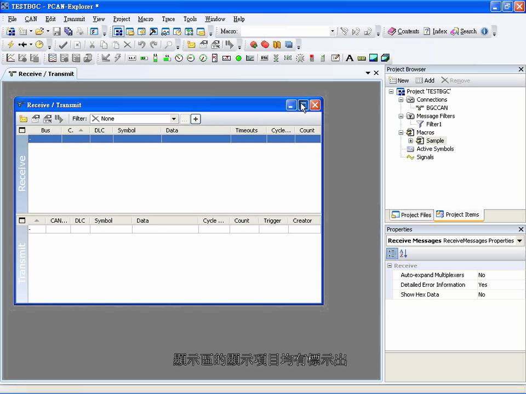Click the Stop Trace red circle icon
This screenshot has height=394, width=526.
coord(265,44)
